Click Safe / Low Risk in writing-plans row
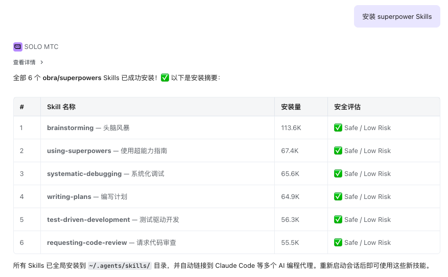The width and height of the screenshot is (448, 277). click(x=367, y=196)
